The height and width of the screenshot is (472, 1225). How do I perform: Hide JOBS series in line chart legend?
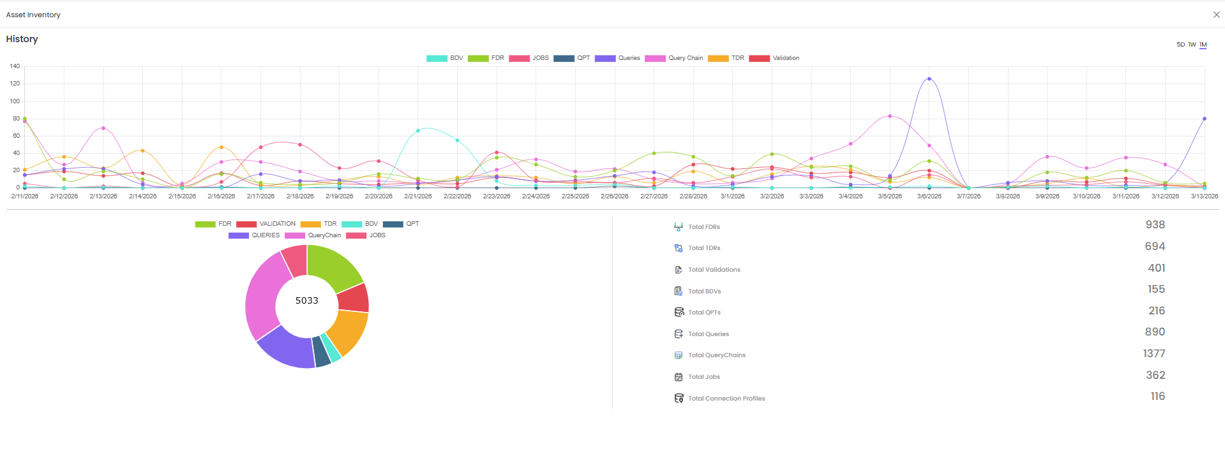point(529,58)
